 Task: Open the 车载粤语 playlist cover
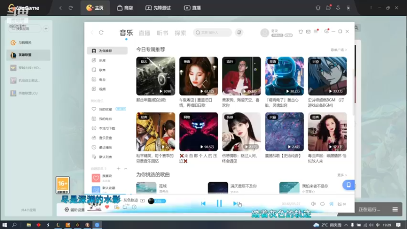click(198, 76)
